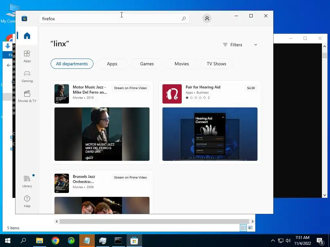
Task: Open Motor Music Jazz movie title
Action: 90,89
